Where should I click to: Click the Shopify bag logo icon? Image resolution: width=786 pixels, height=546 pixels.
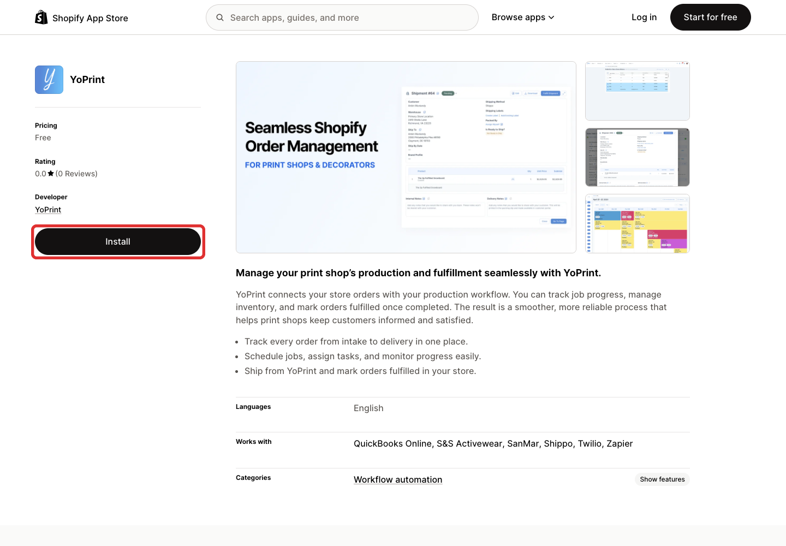[41, 17]
